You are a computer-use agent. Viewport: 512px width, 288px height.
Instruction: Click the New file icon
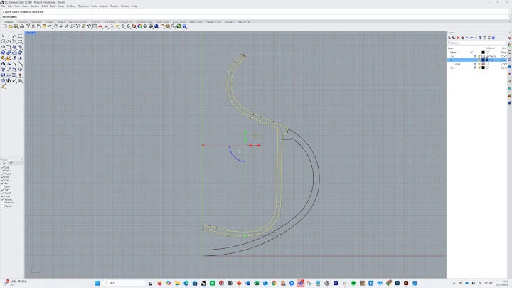coord(5,26)
